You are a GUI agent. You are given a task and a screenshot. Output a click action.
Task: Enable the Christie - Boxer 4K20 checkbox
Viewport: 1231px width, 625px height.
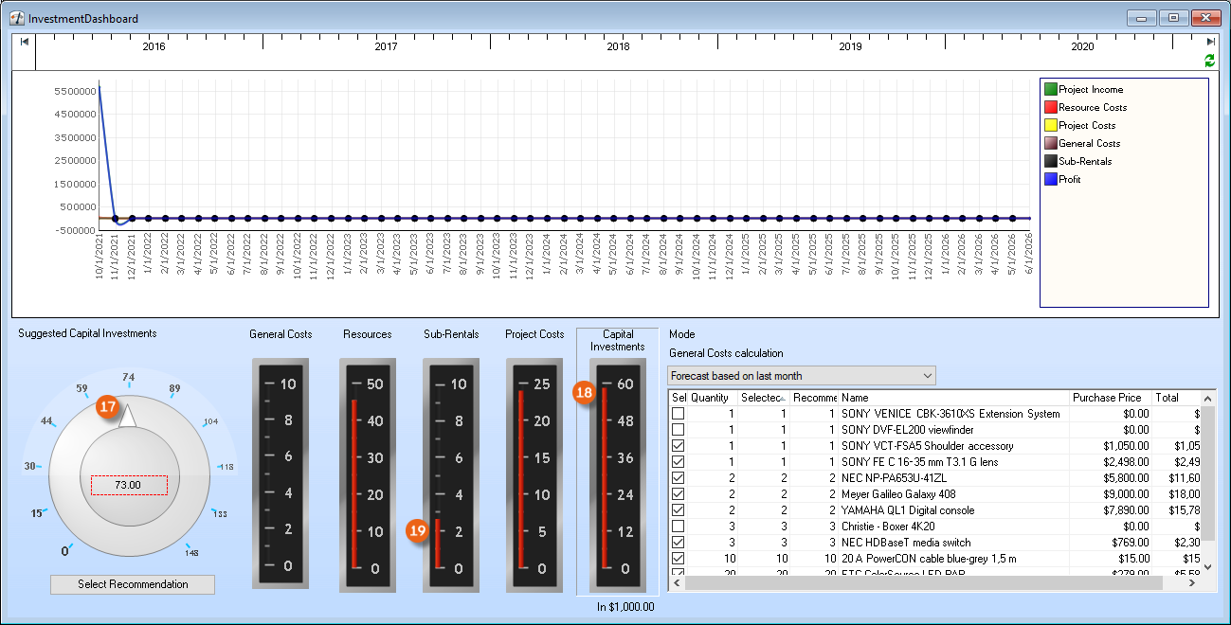[678, 526]
